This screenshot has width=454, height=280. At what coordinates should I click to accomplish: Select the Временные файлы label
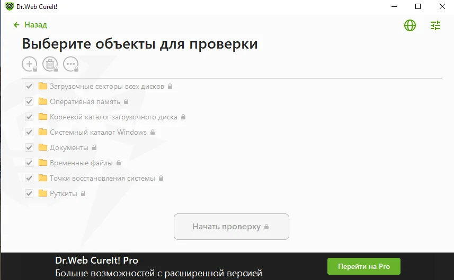point(81,163)
